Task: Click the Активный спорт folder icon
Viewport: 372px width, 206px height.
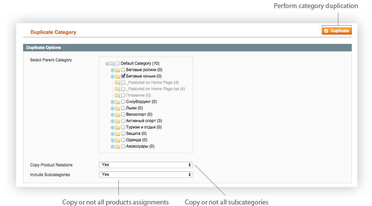Action: (x=118, y=121)
